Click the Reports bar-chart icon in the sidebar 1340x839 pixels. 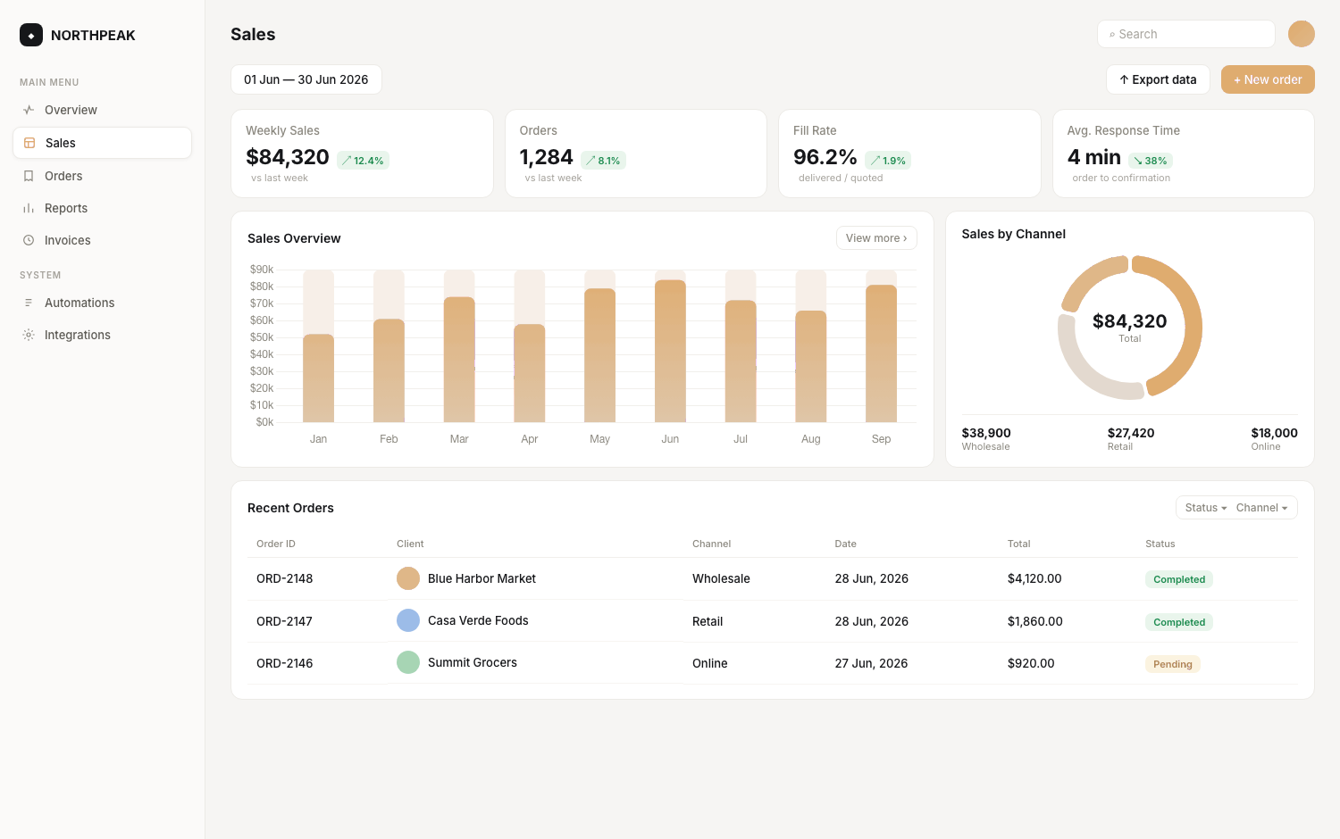(29, 208)
